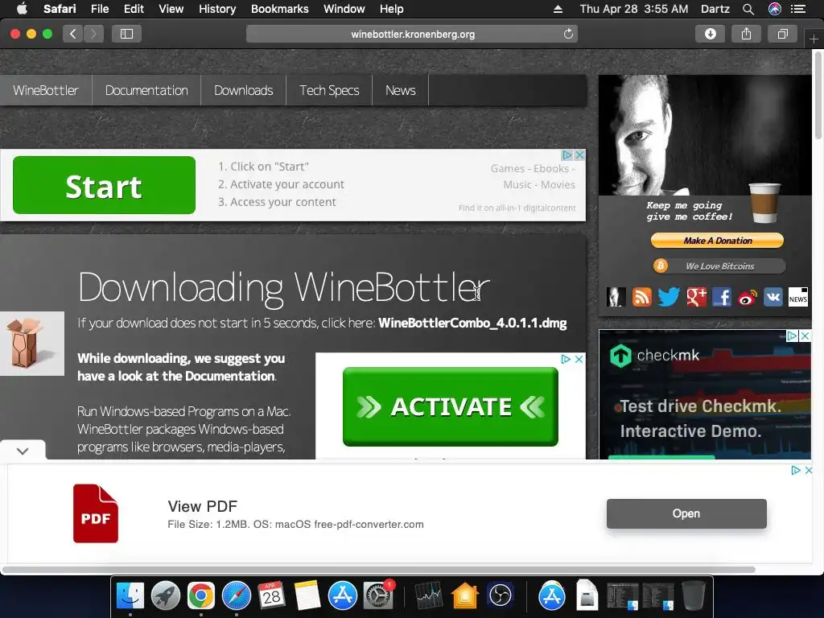Screen dimensions: 824x618
Task: Open Finder from the Dock
Action: click(130, 596)
